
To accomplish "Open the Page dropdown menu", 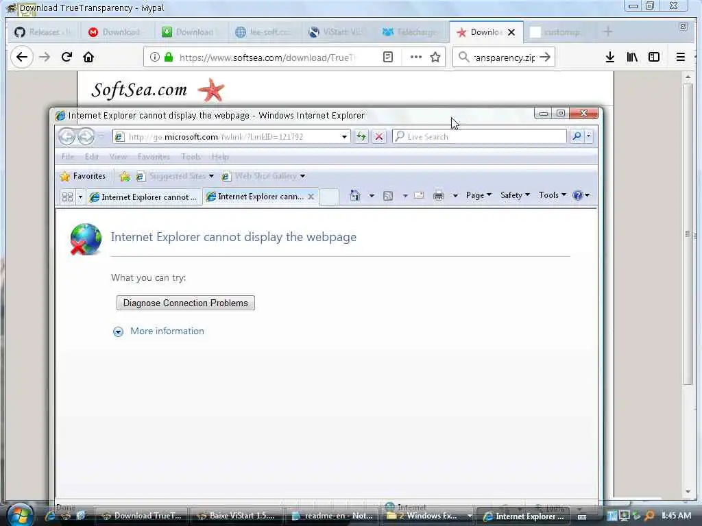I will point(479,195).
